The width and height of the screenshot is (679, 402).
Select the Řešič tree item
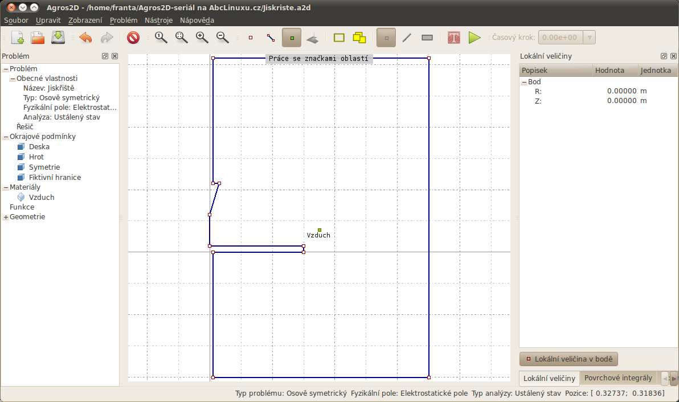pyautogui.click(x=24, y=127)
